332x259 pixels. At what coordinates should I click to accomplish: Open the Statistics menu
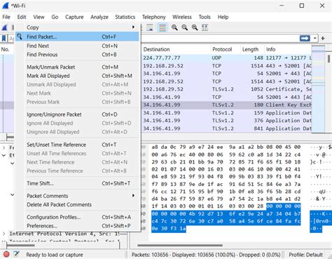pyautogui.click(x=125, y=17)
